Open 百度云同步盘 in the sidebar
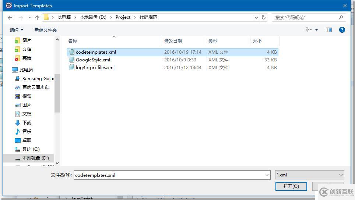Screen dimensions: 355x200 pos(36,87)
